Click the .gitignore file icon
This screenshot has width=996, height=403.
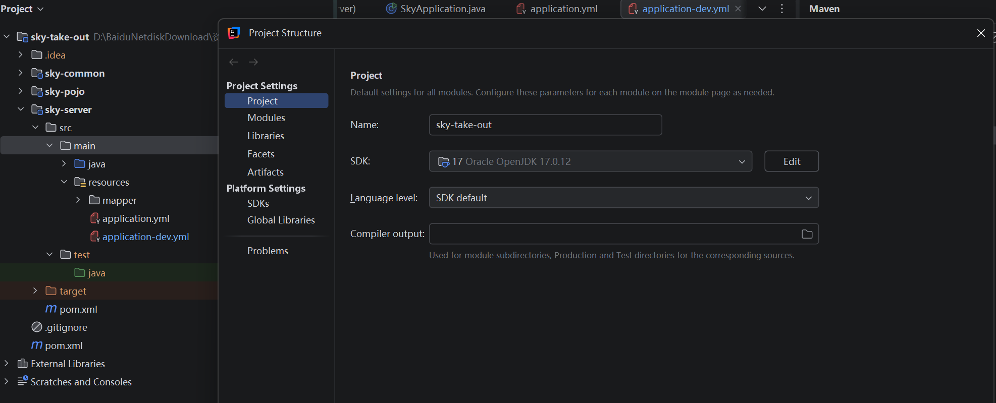[37, 327]
